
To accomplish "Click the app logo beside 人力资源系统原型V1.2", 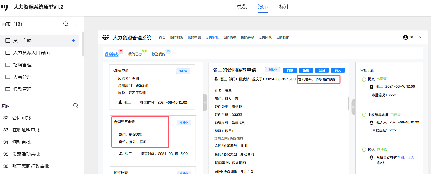I will pos(5,7).
